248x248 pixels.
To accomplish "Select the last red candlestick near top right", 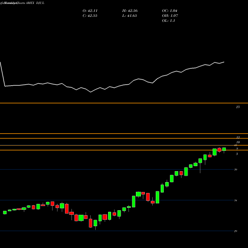I will point(219,150).
